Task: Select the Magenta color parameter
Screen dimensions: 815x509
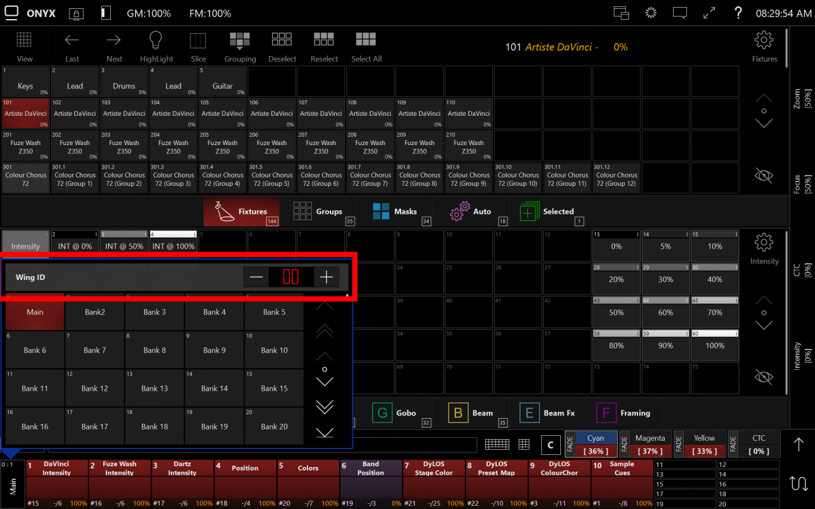Action: [650, 444]
